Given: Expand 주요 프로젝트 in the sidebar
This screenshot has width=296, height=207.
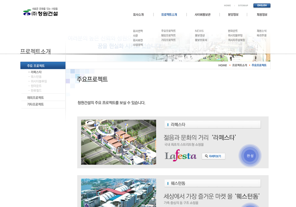Looking at the screenshot, I should pos(36,66).
